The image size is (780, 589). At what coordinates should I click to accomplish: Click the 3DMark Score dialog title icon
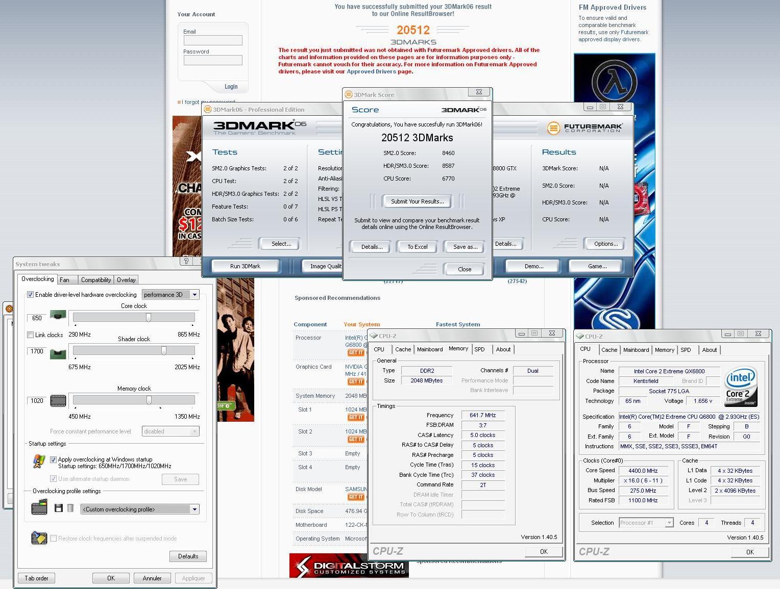[x=349, y=94]
